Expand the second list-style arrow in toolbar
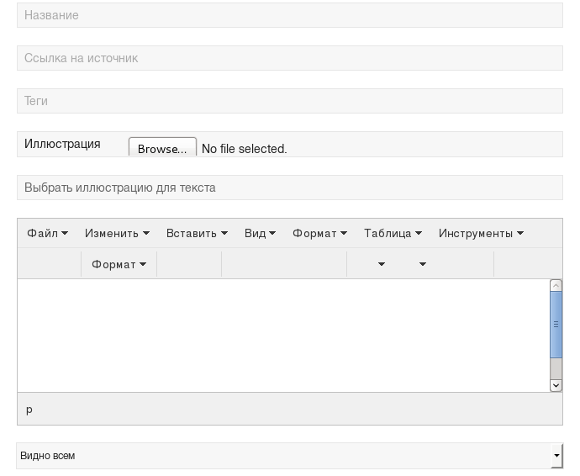The height and width of the screenshot is (476, 580). (x=423, y=264)
